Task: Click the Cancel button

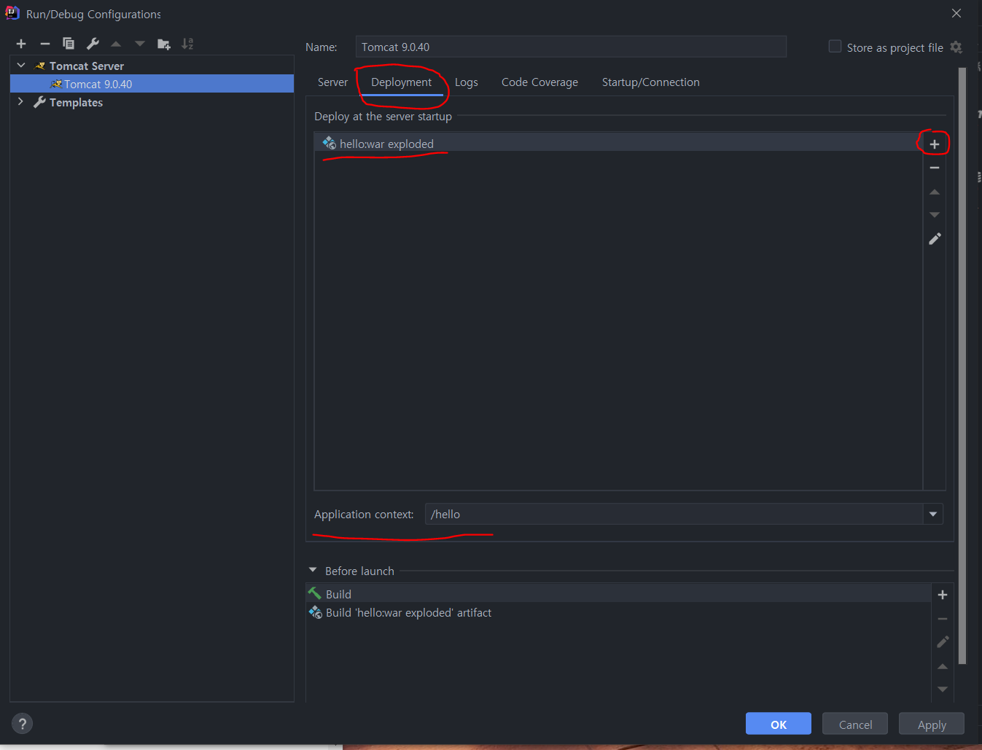Action: [855, 724]
